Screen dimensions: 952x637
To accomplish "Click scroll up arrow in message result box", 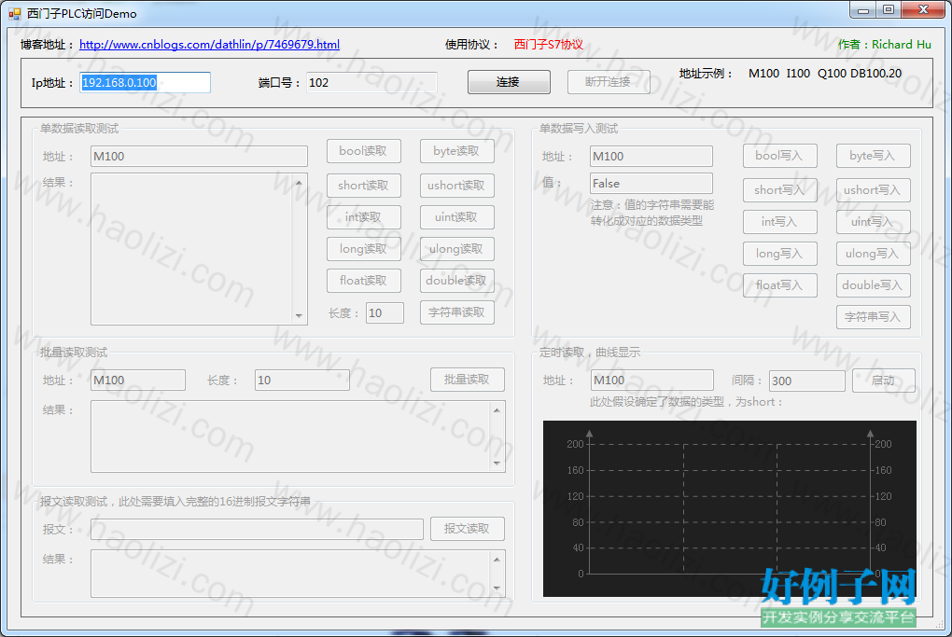I will coord(497,560).
